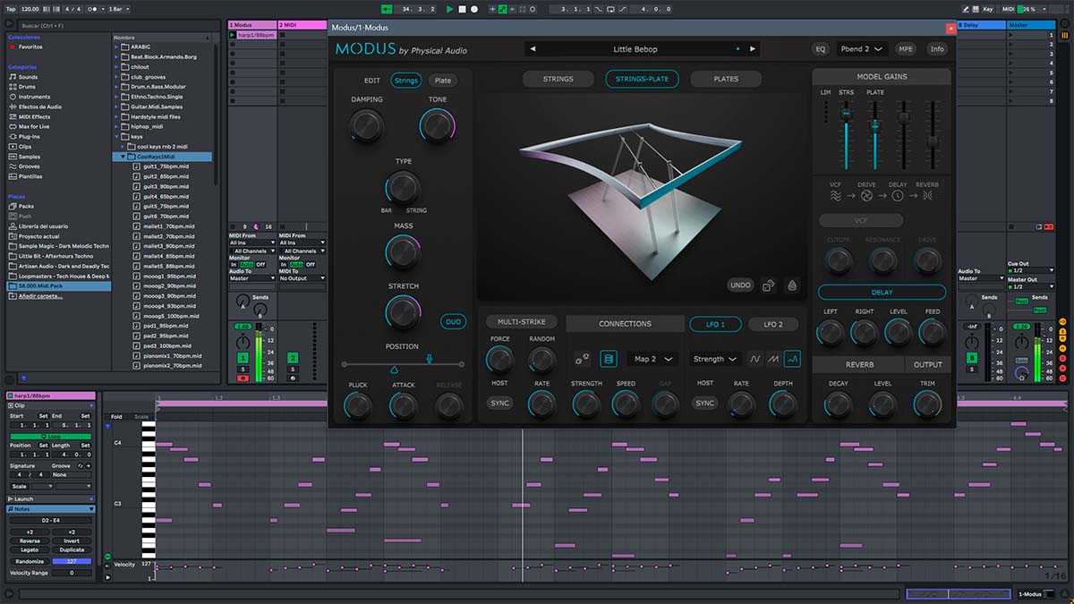
Task: Switch to the STRINGS-PLATE model tab
Action: 642,79
